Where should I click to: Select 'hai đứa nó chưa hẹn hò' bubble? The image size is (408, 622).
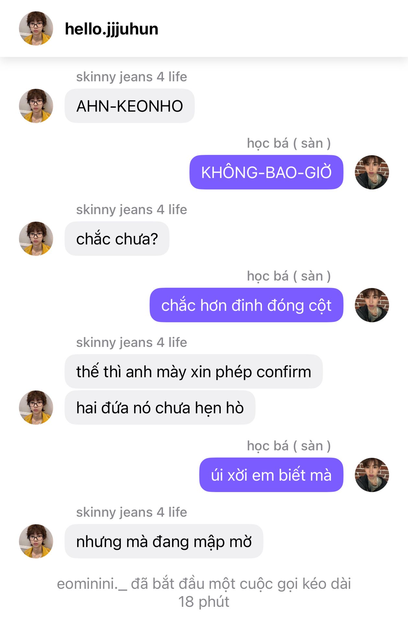pyautogui.click(x=160, y=408)
